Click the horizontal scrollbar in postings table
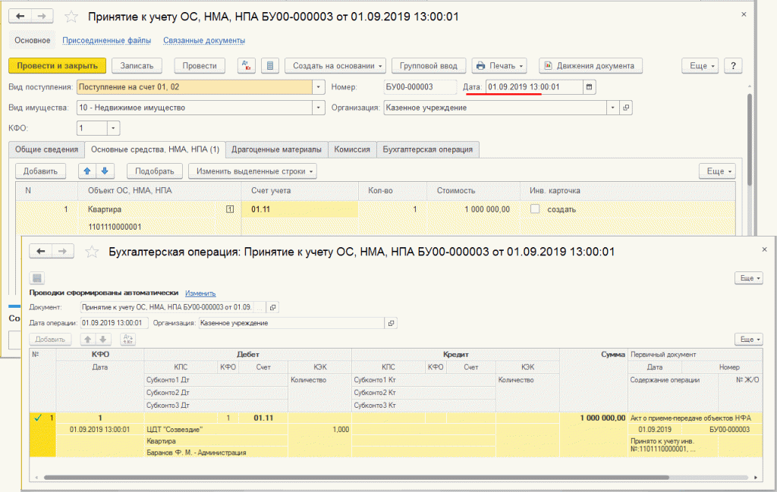 (x=356, y=478)
